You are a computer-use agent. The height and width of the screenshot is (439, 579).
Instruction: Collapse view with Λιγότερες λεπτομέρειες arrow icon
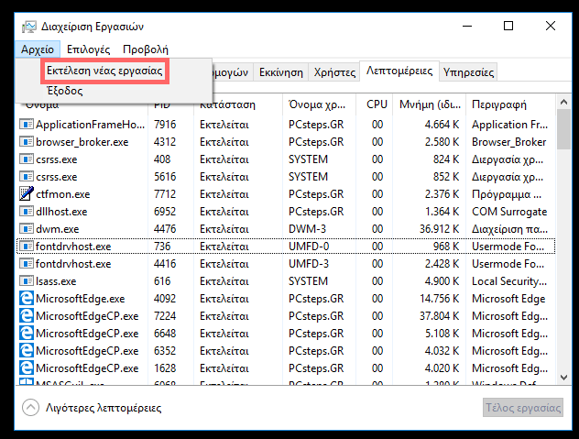pyautogui.click(x=30, y=408)
